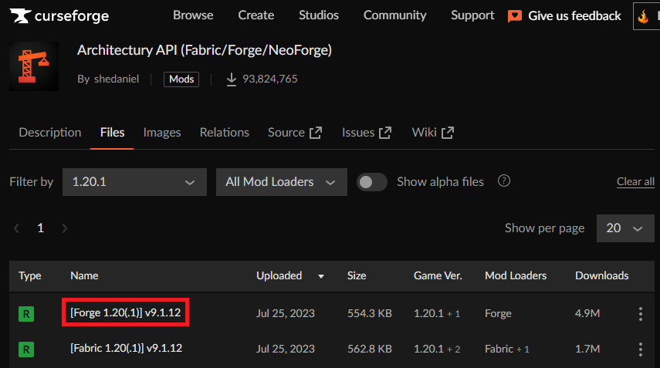The width and height of the screenshot is (660, 368).
Task: Sort by the Uploaded column
Action: click(279, 275)
